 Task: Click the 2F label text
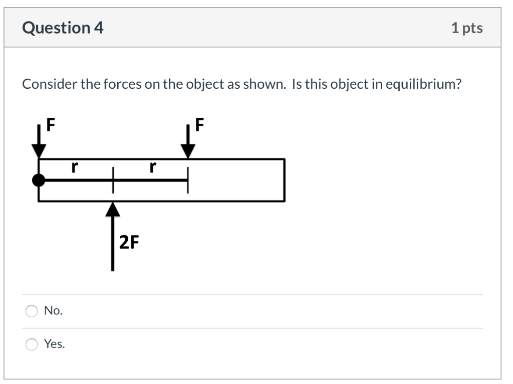(129, 243)
